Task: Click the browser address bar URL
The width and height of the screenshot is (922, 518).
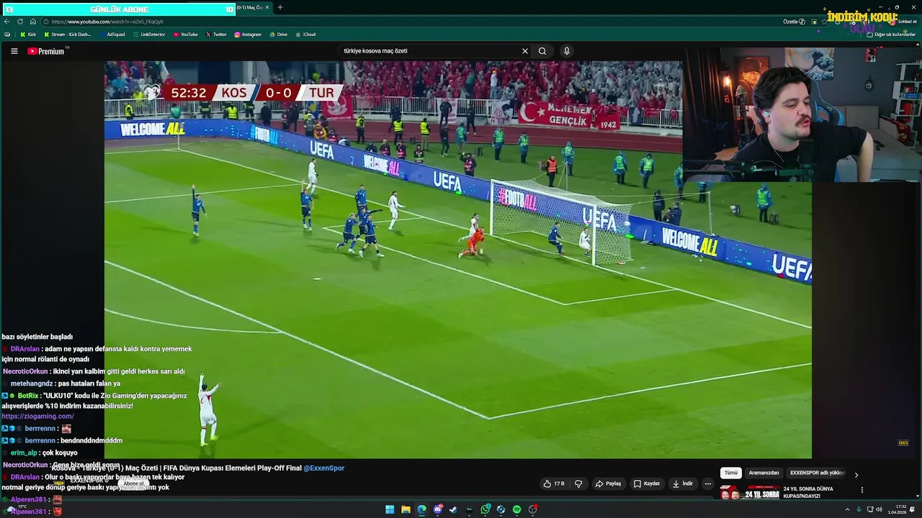Action: click(107, 22)
